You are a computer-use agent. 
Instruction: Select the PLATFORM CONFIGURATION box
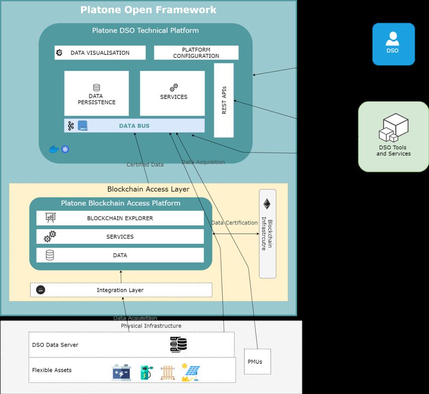196,53
